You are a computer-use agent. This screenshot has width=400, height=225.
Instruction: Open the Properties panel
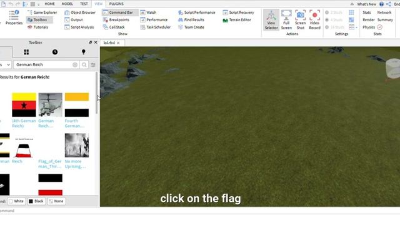(14, 17)
